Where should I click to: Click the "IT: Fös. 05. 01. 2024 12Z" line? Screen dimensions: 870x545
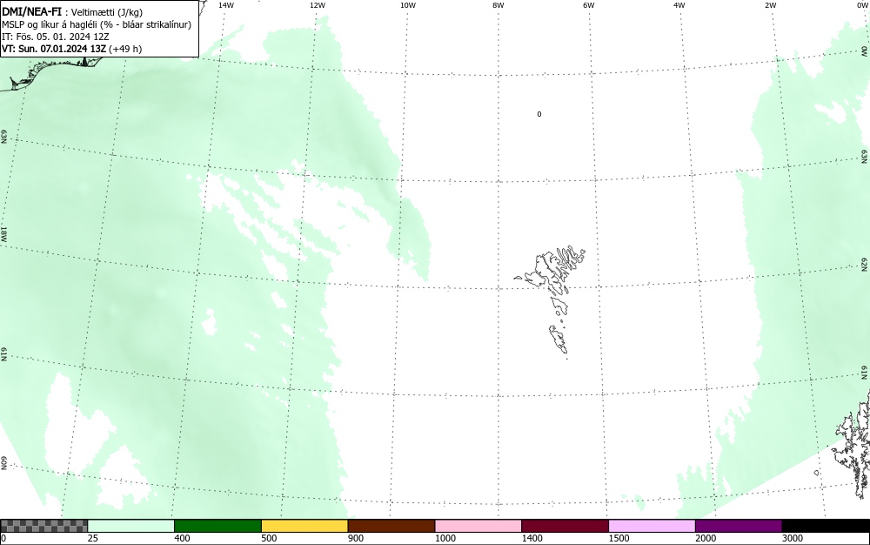coord(56,37)
